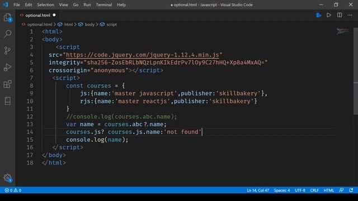The height and width of the screenshot is (201, 358).
Task: Open the View menu
Action: (x=63, y=4)
